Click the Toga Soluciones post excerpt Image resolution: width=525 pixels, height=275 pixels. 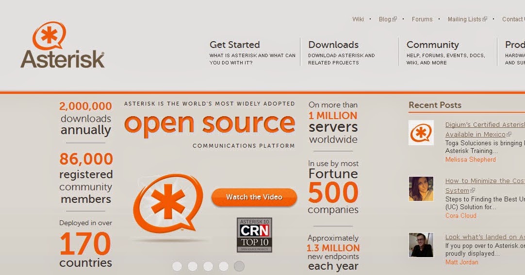pyautogui.click(x=485, y=147)
